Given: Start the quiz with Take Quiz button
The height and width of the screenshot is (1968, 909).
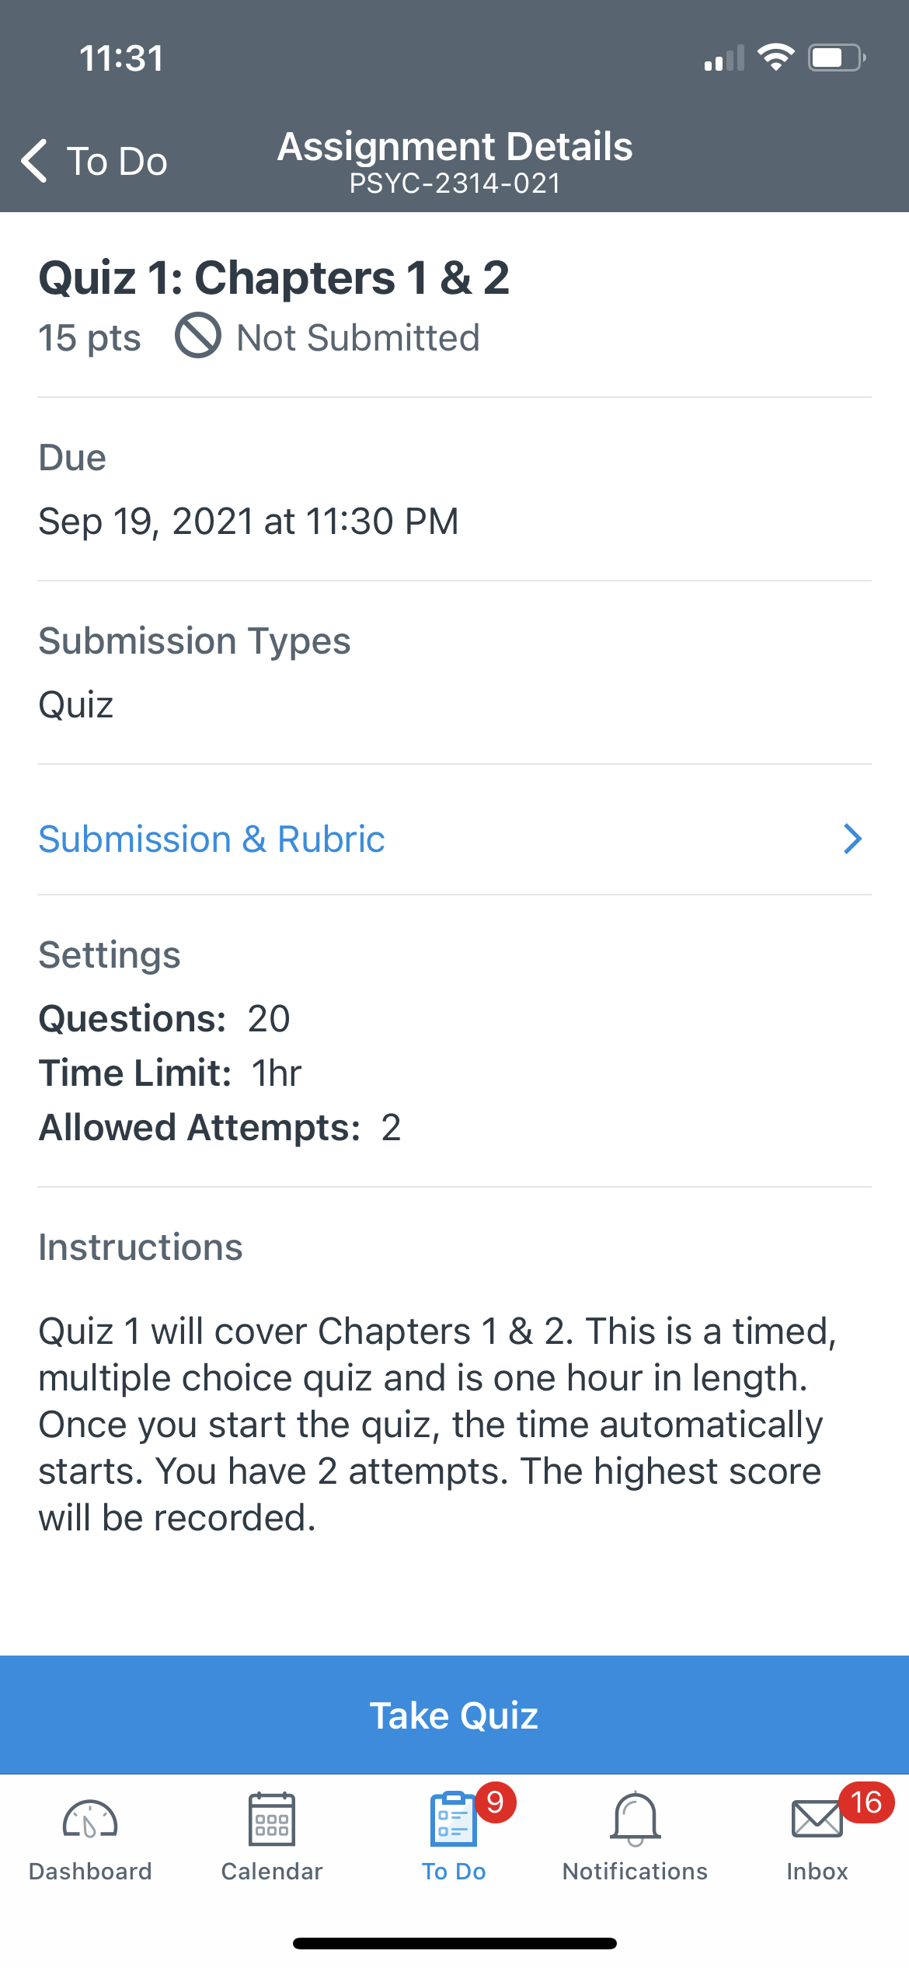Looking at the screenshot, I should (x=454, y=1715).
